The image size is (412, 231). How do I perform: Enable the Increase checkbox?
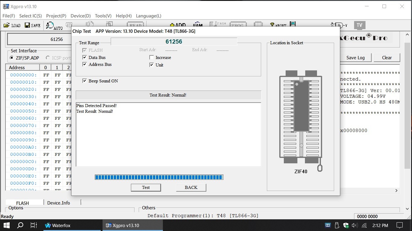coord(151,57)
